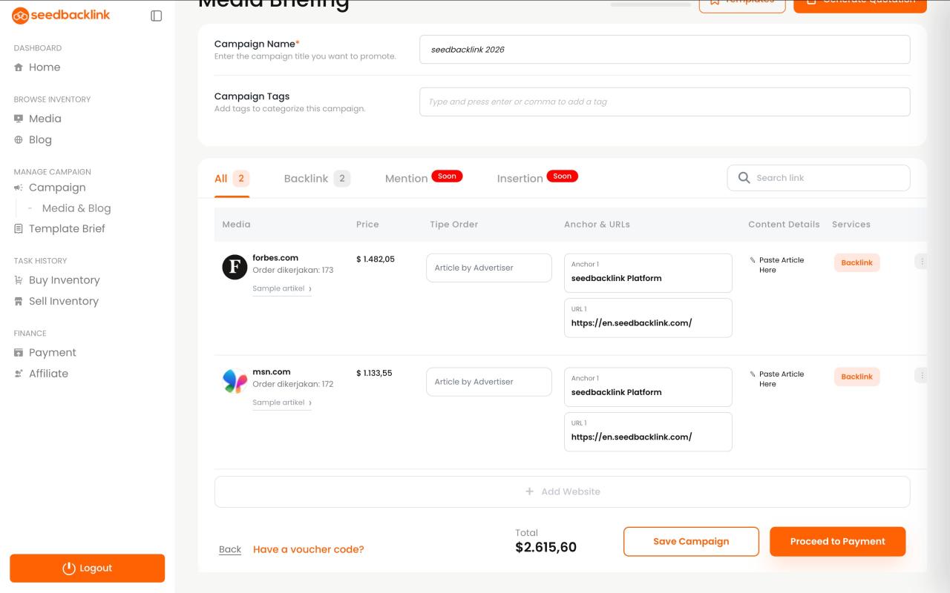950x593 pixels.
Task: Open Tipe Order dropdown for forbes.com
Action: tap(489, 268)
